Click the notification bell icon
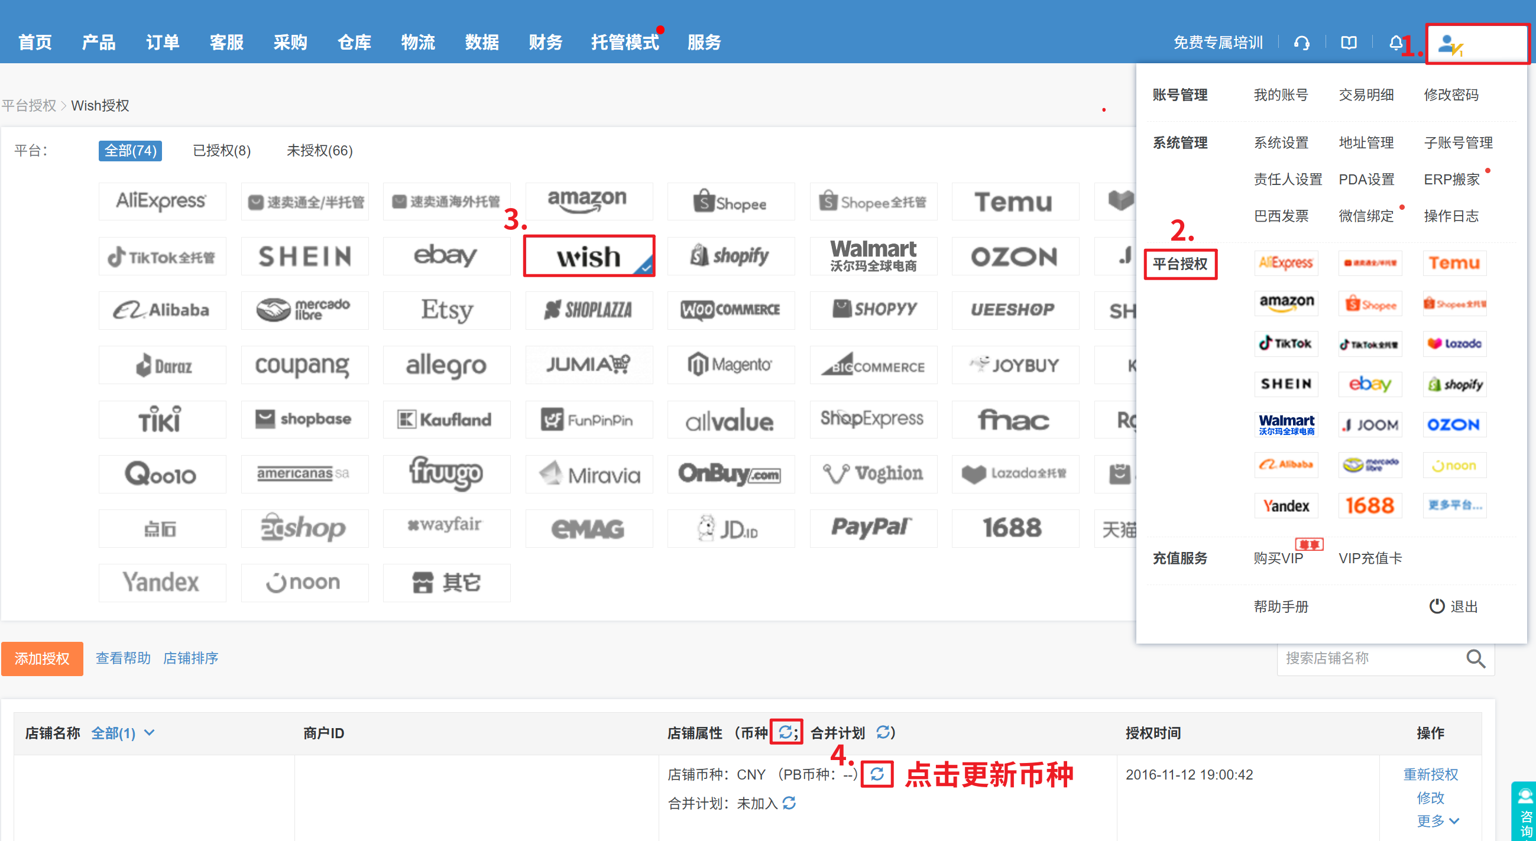Screen dimensions: 1536x841 pos(1395,43)
